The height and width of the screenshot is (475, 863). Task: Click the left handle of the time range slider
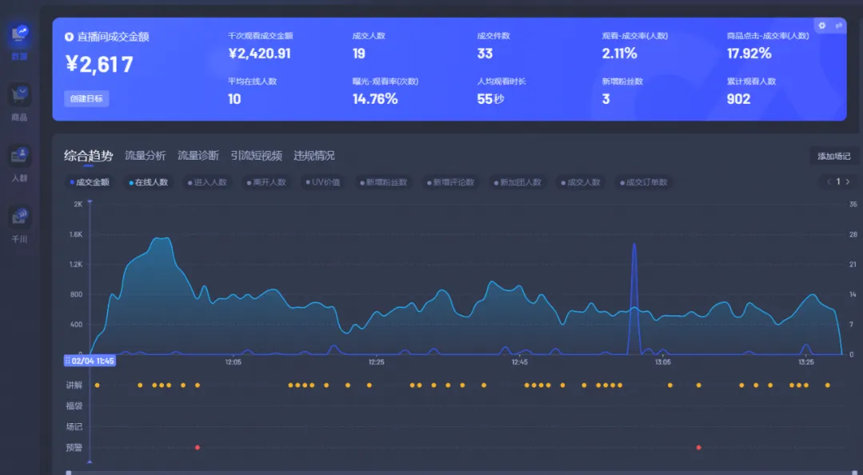[68, 472]
